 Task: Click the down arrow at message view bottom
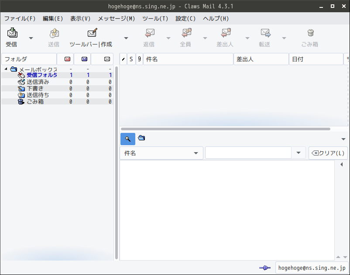tap(345, 257)
